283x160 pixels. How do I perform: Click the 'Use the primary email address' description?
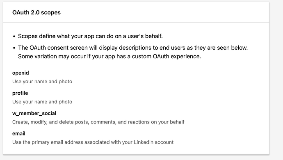click(x=93, y=142)
